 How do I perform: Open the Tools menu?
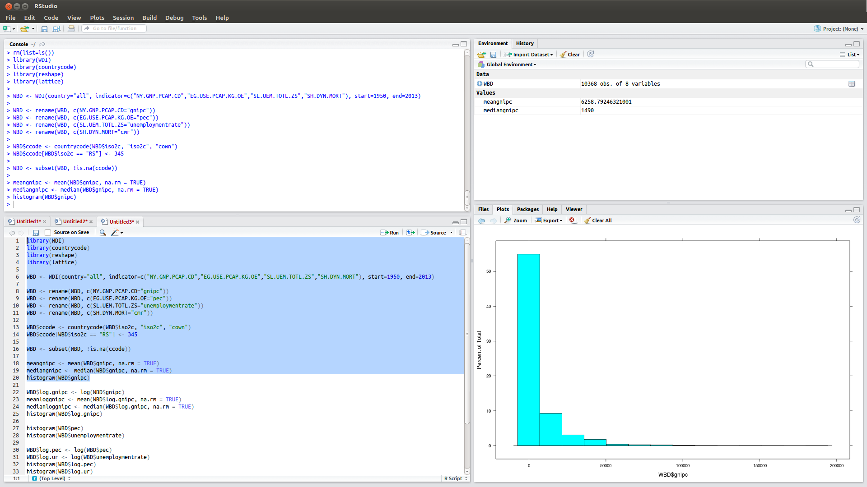click(x=199, y=18)
